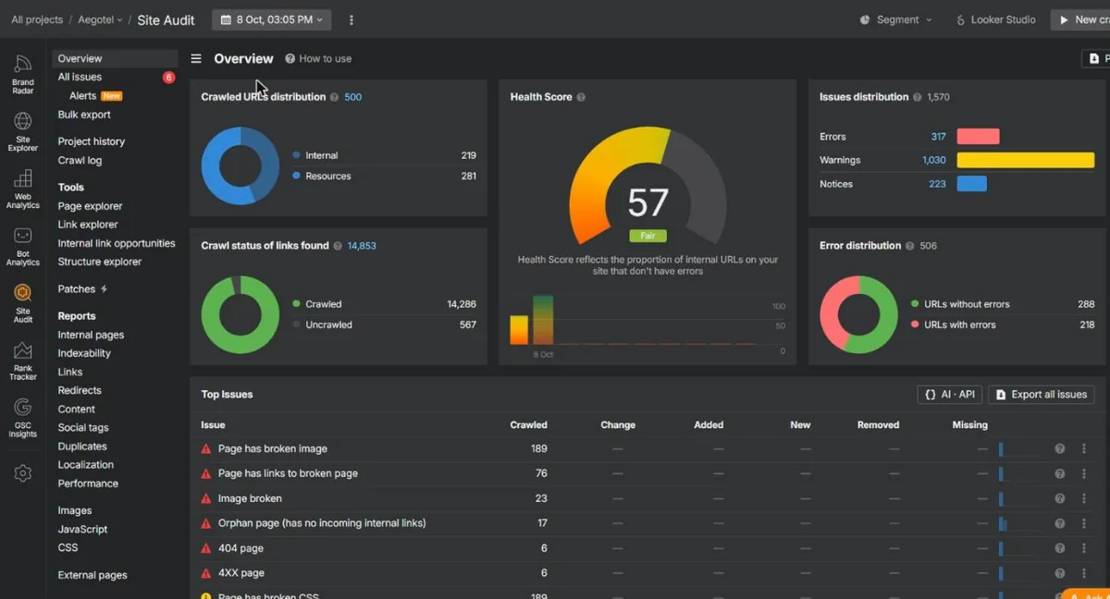Sort by the Crawled column header

pyautogui.click(x=528, y=425)
